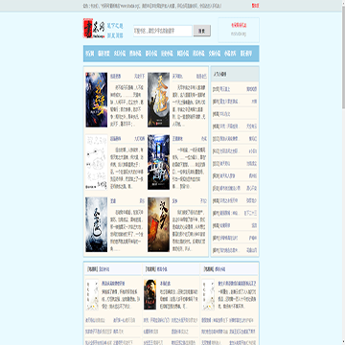Open the dark blue swordsman cover with gold title

97,100
